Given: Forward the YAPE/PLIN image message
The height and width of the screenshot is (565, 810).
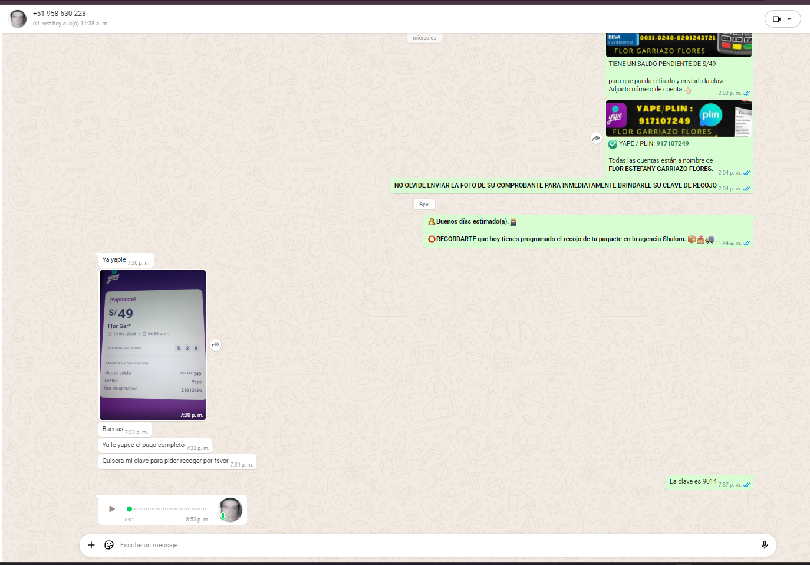Looking at the screenshot, I should click(x=596, y=138).
